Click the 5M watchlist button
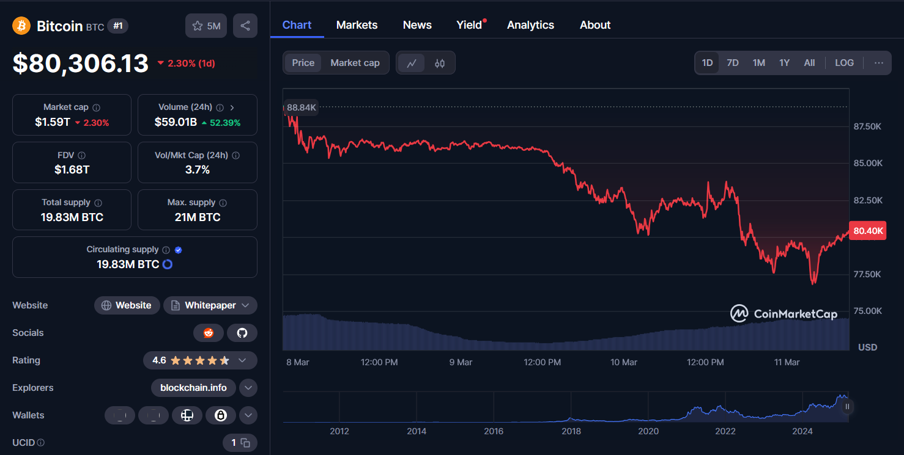The width and height of the screenshot is (904, 455). [206, 26]
